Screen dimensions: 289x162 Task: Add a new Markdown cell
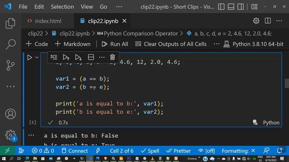(x=73, y=44)
